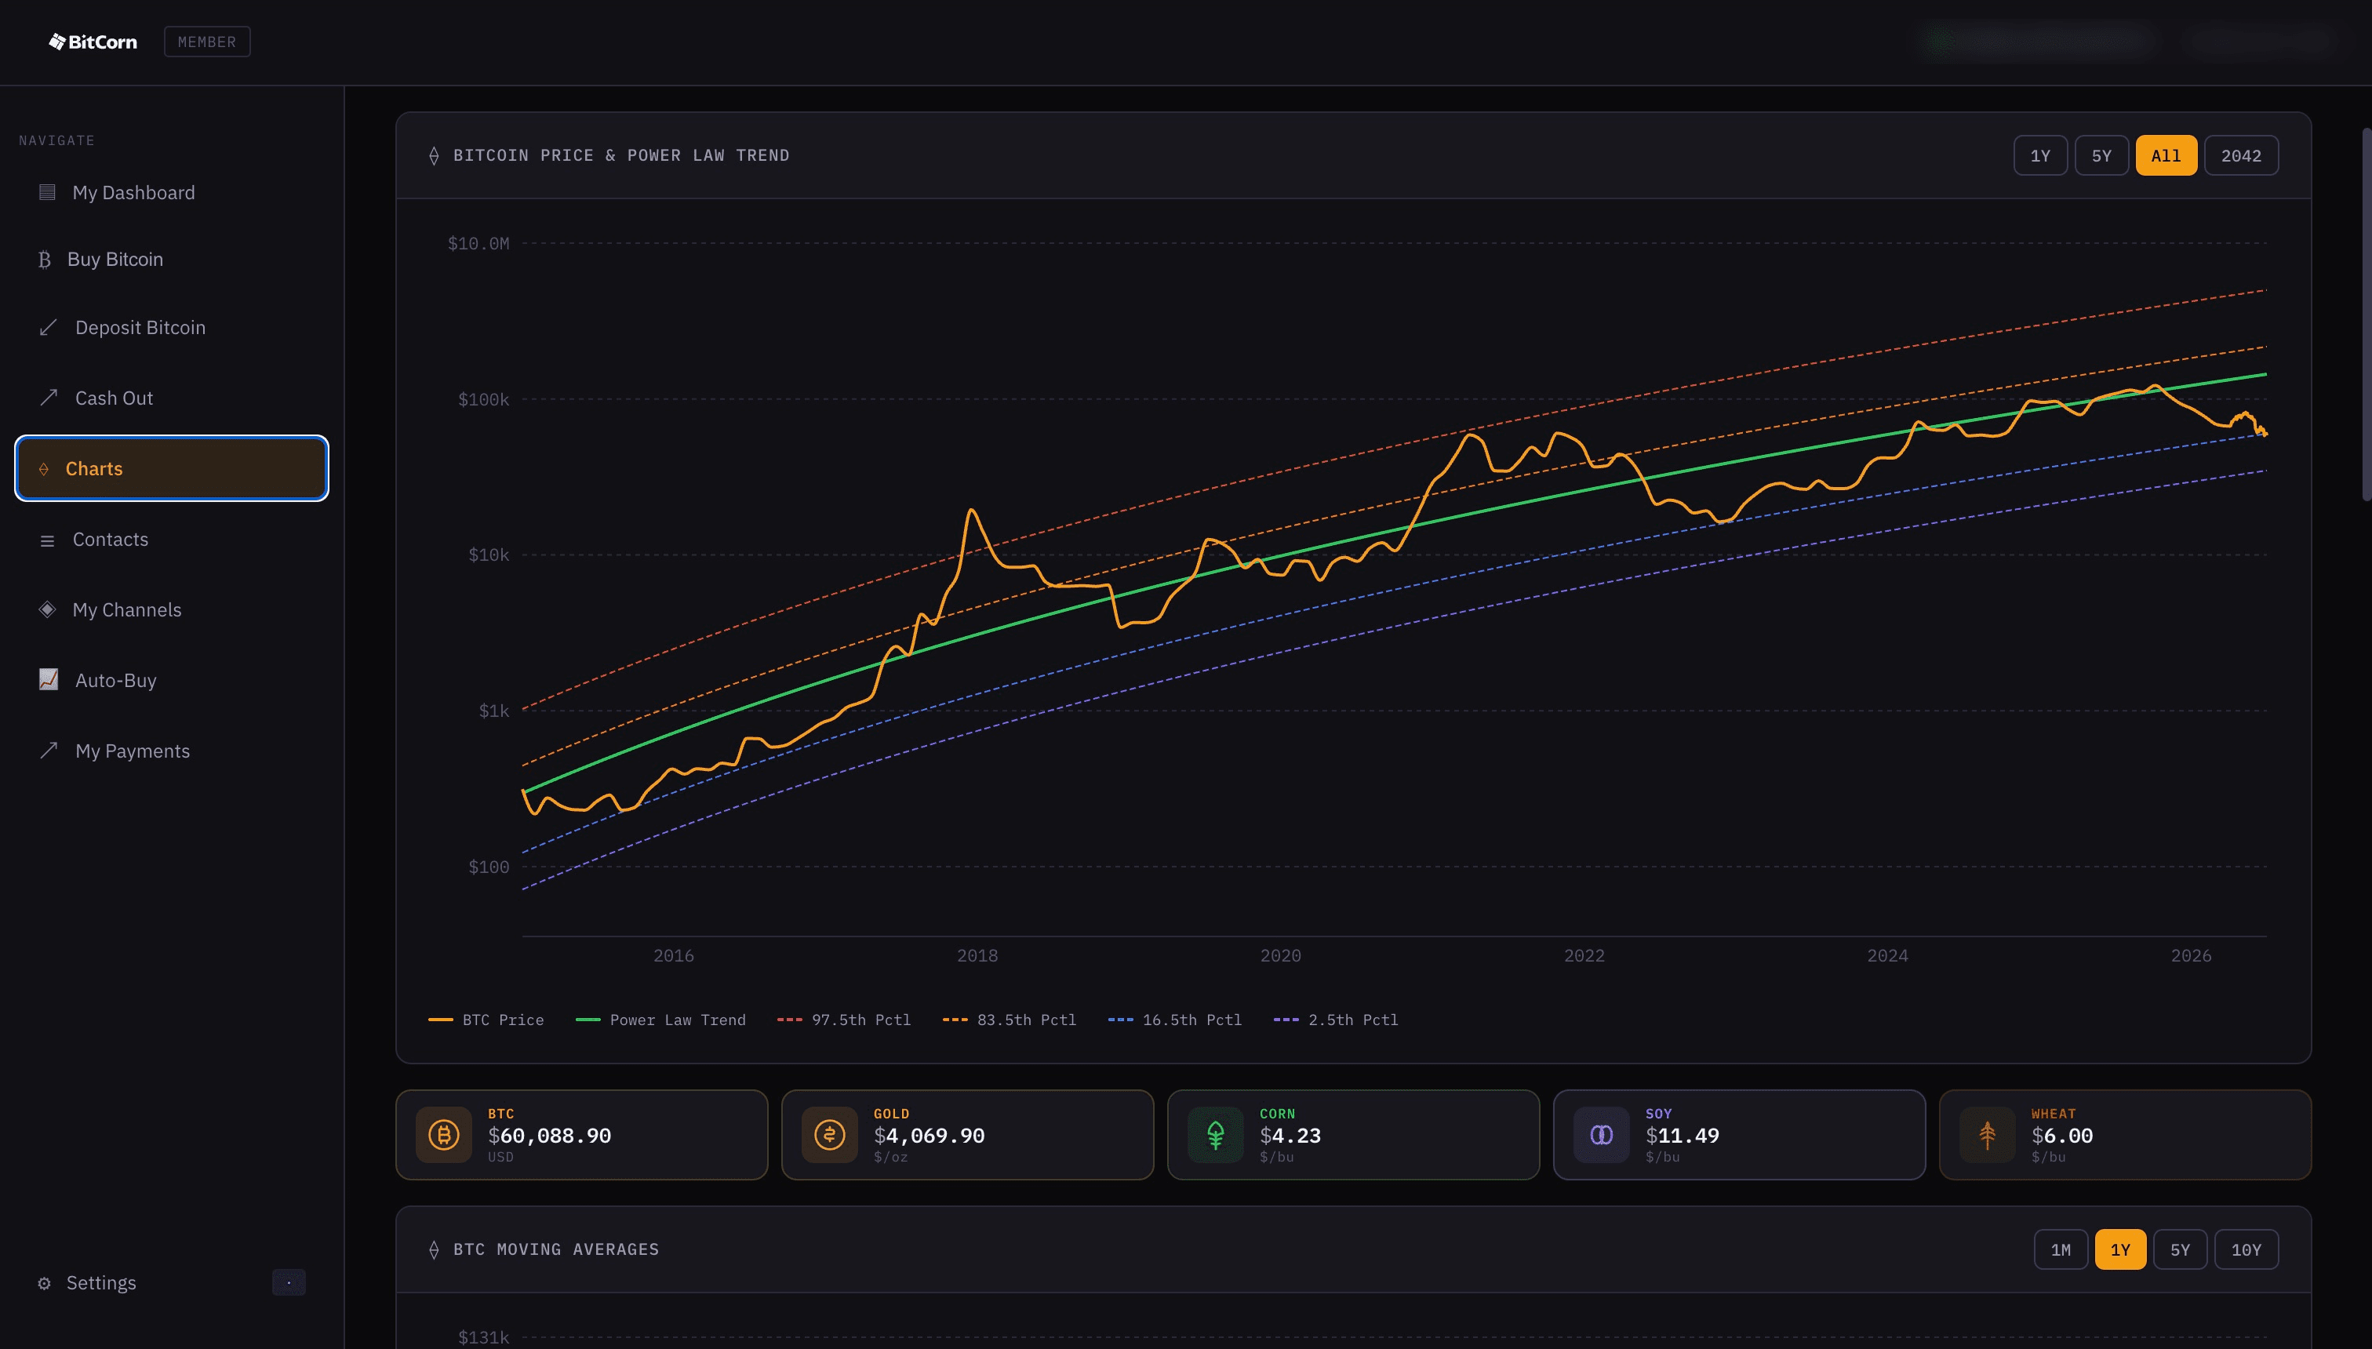Click the Charts icon in sidebar
The height and width of the screenshot is (1349, 2372).
coord(44,469)
